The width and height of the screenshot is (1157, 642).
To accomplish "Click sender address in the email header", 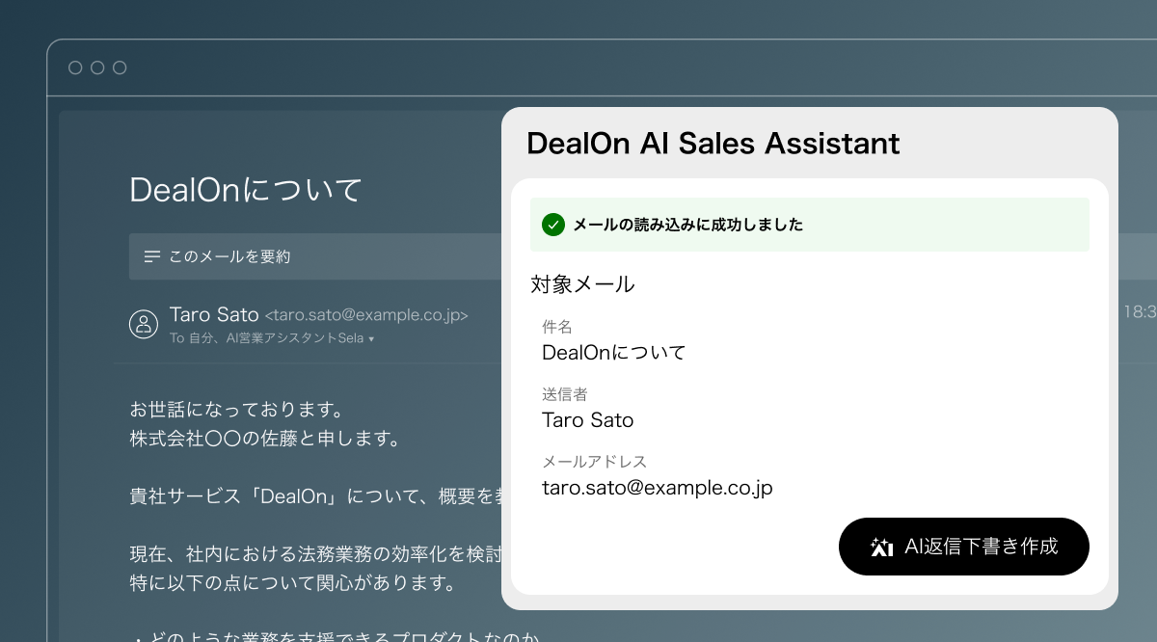I will 366,315.
